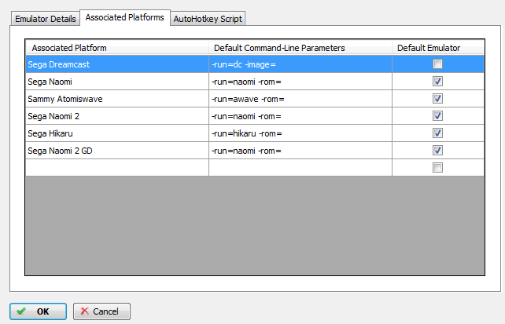Sort by Associated Platform column header
505x324 pixels.
click(117, 48)
